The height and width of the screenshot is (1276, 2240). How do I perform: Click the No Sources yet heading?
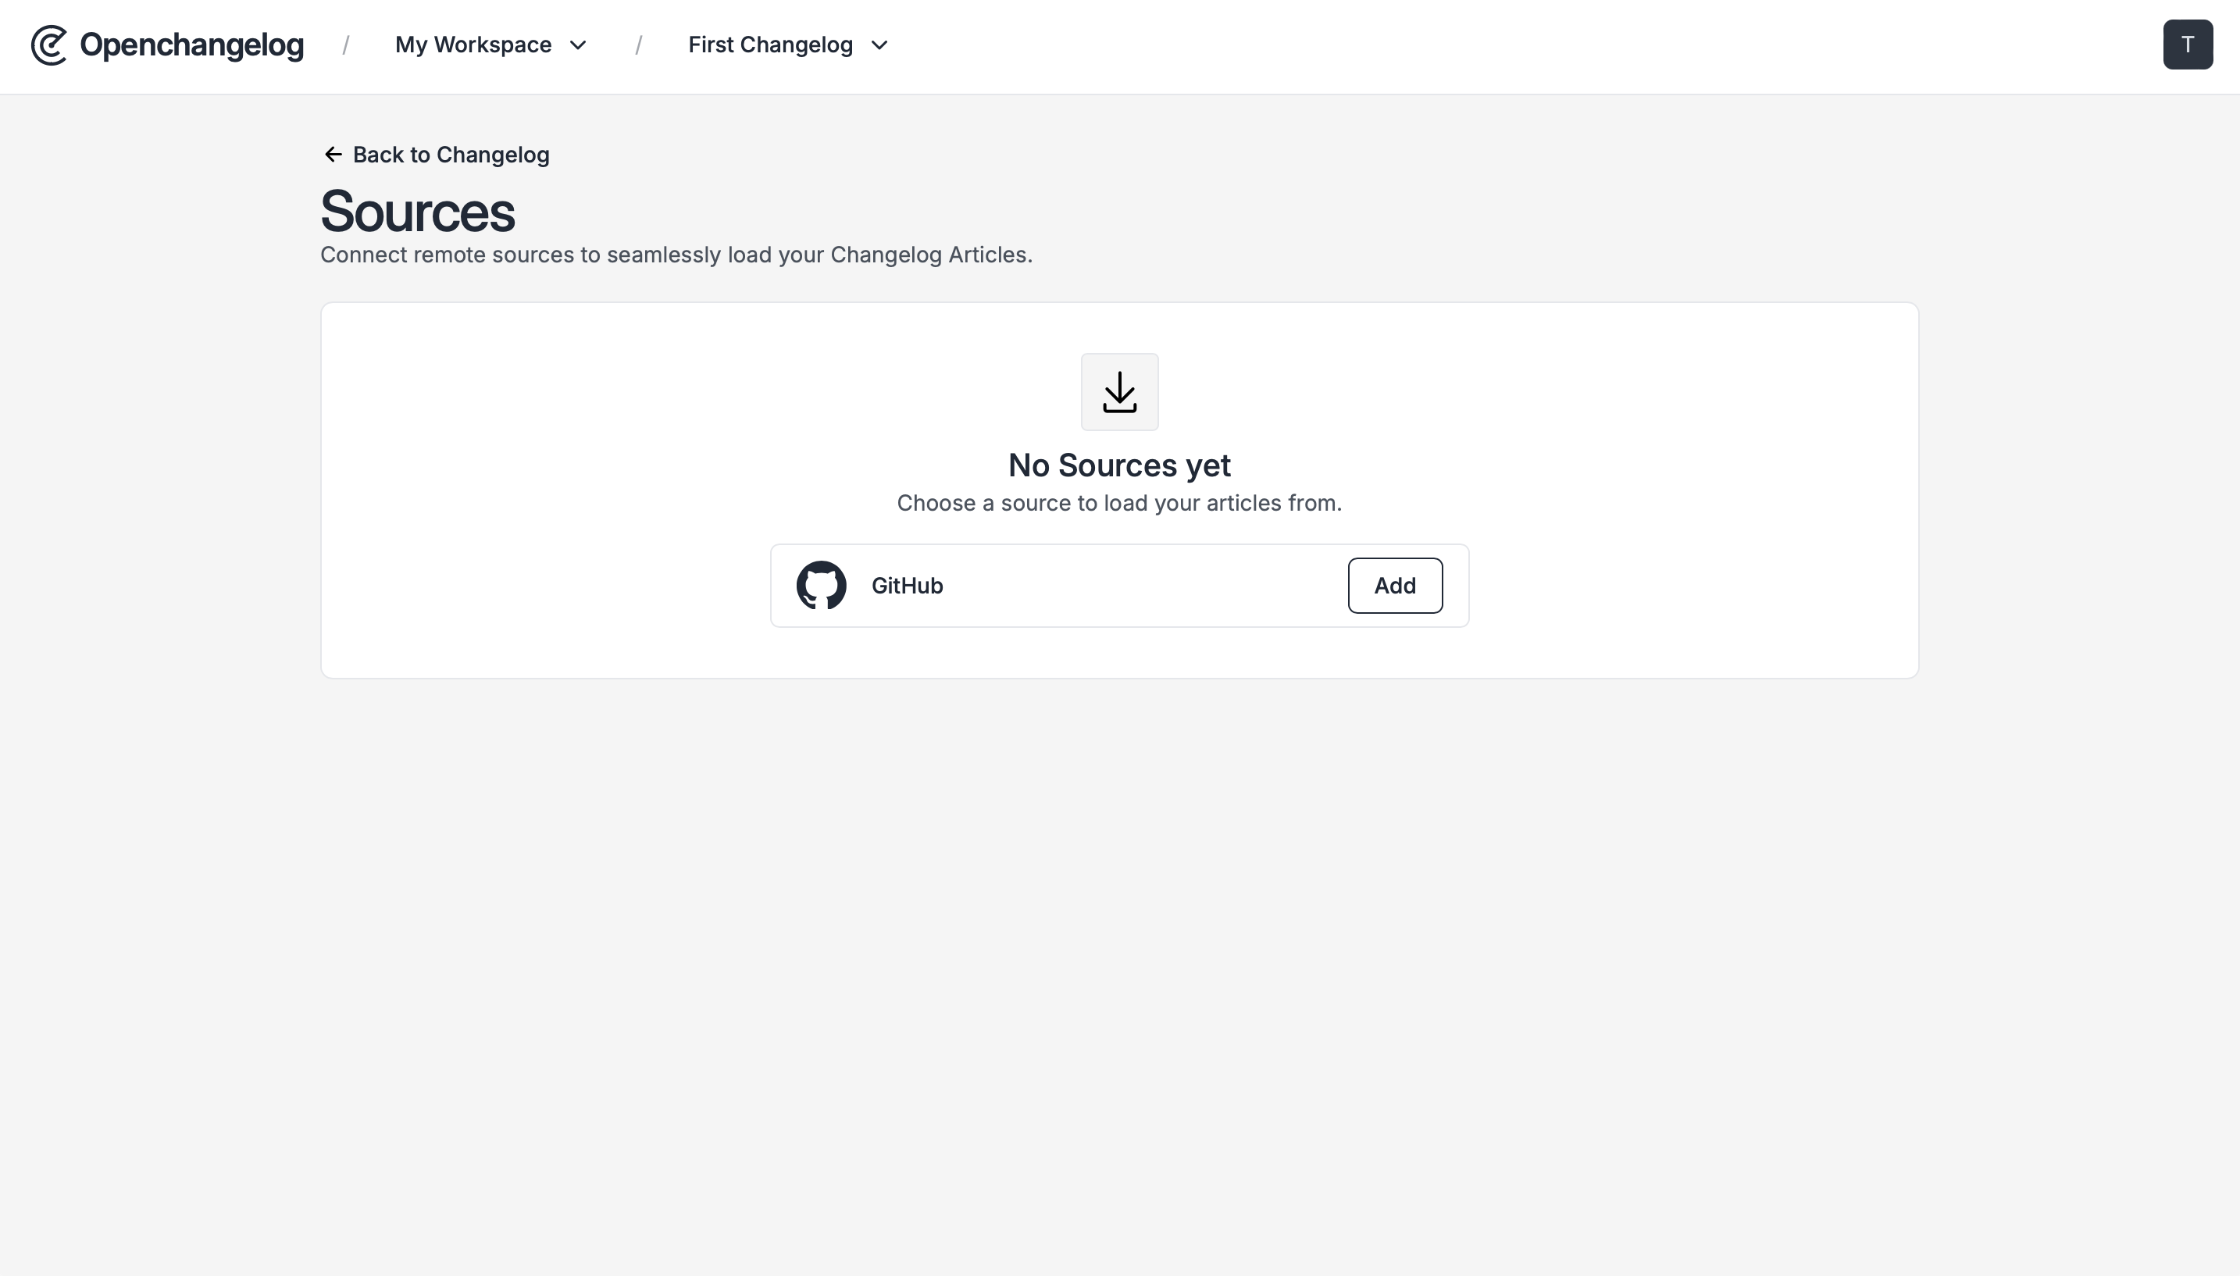pyautogui.click(x=1119, y=465)
